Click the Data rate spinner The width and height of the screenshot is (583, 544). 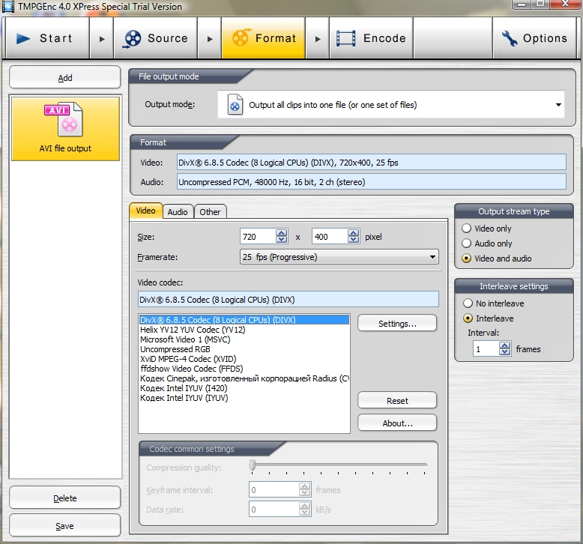304,509
